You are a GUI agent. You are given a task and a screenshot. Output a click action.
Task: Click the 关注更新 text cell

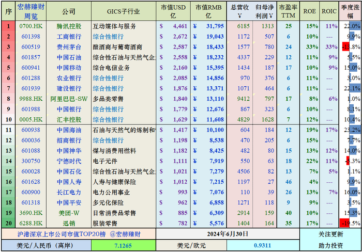point(330,234)
